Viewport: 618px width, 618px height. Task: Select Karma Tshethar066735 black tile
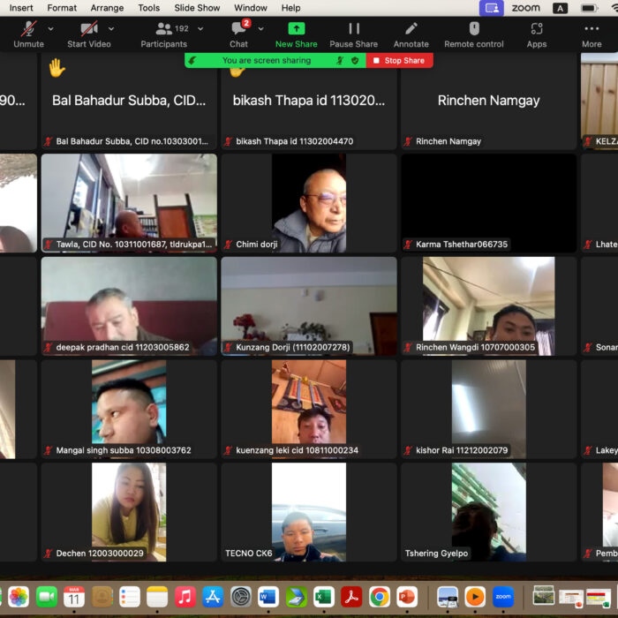(x=488, y=203)
